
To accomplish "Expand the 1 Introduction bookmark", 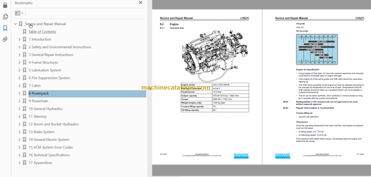I will [19, 40].
